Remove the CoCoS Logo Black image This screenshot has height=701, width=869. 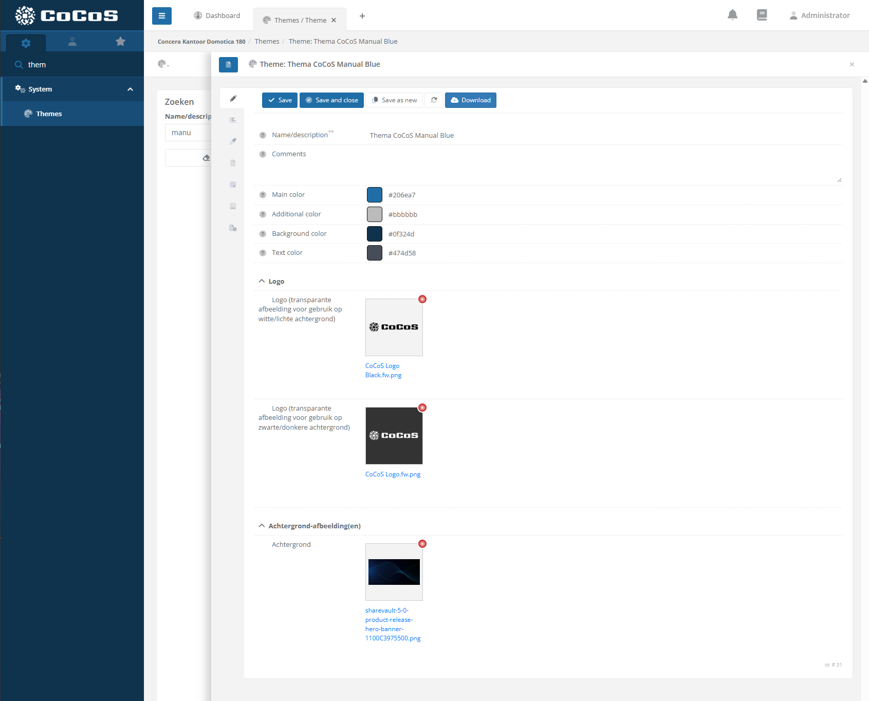(422, 299)
